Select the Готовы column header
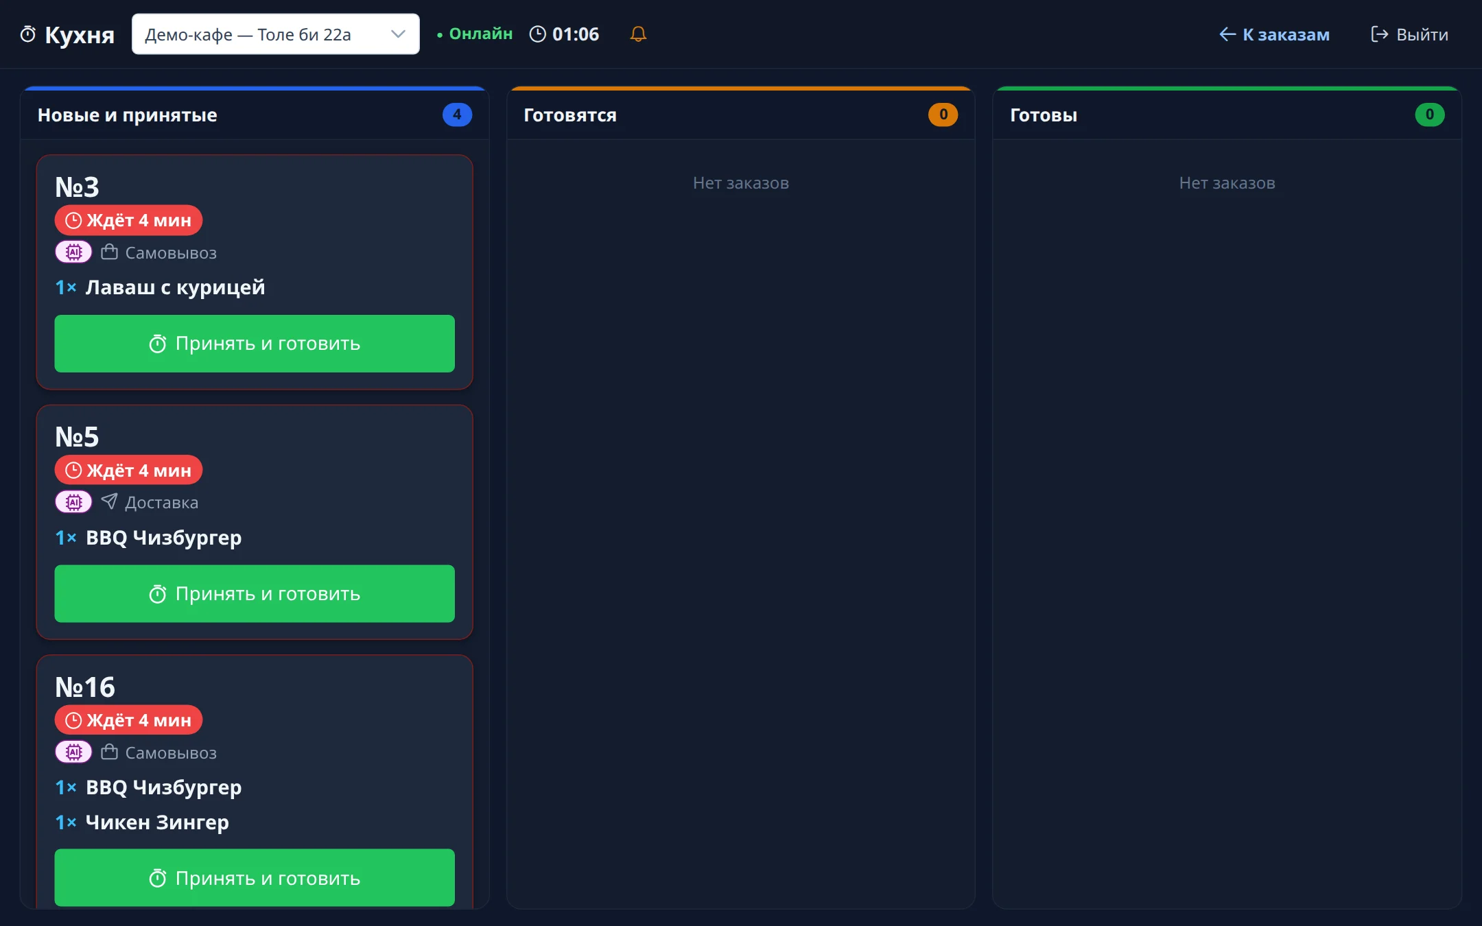This screenshot has height=926, width=1482. click(x=1227, y=115)
